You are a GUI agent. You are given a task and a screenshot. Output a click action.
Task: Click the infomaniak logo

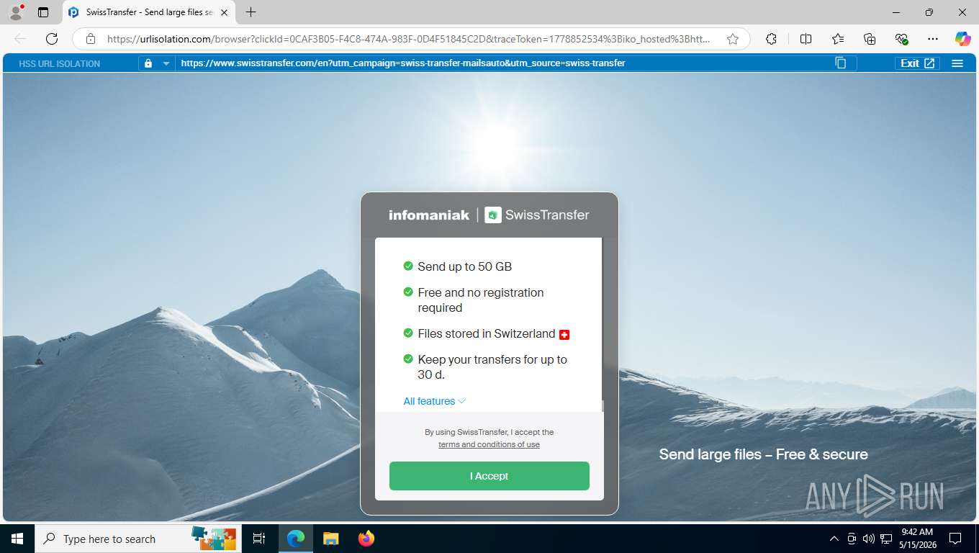pyautogui.click(x=429, y=215)
